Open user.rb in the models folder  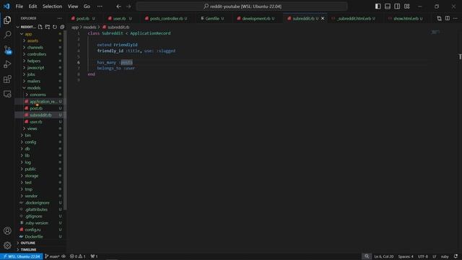36,122
